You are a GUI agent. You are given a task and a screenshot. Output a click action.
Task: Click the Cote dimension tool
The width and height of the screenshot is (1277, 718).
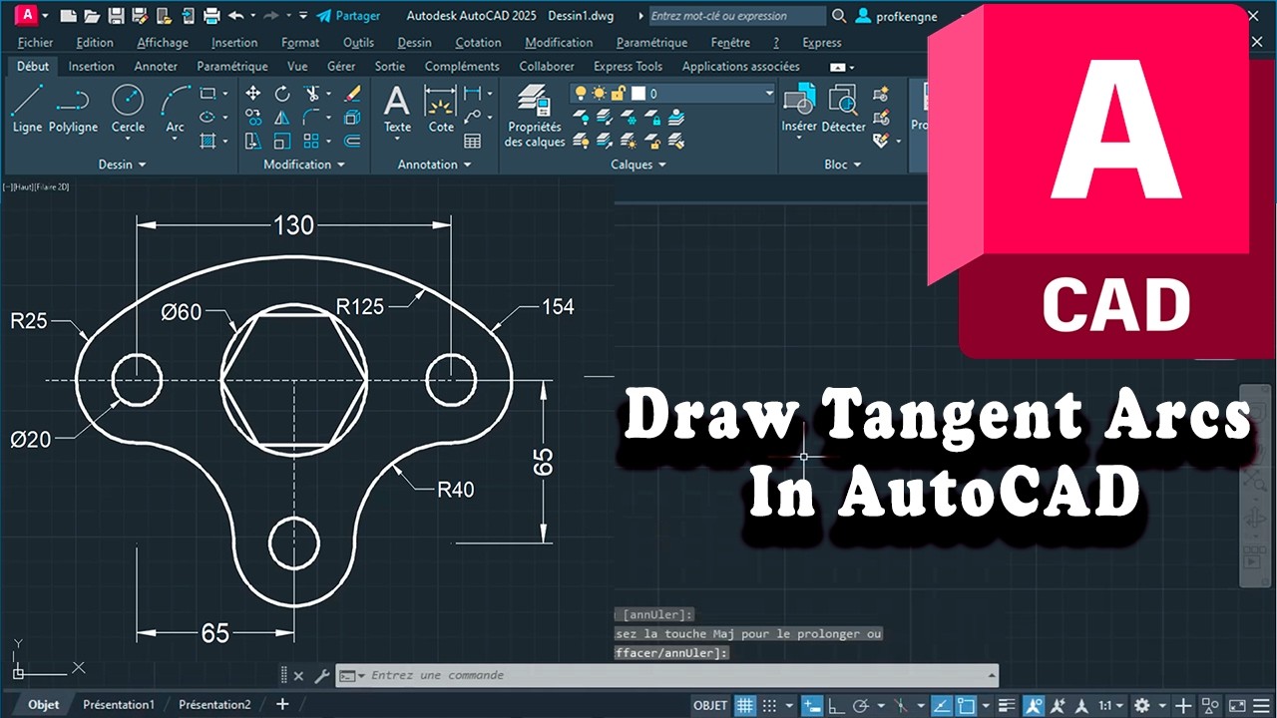[x=441, y=108]
